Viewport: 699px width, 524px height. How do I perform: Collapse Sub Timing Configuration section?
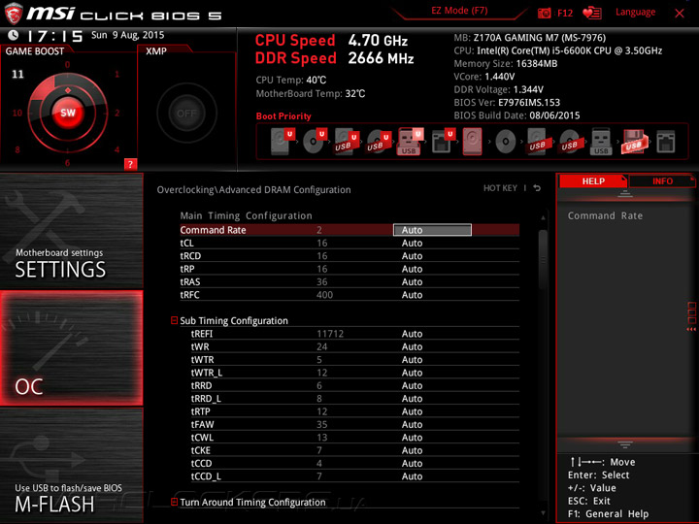(175, 320)
